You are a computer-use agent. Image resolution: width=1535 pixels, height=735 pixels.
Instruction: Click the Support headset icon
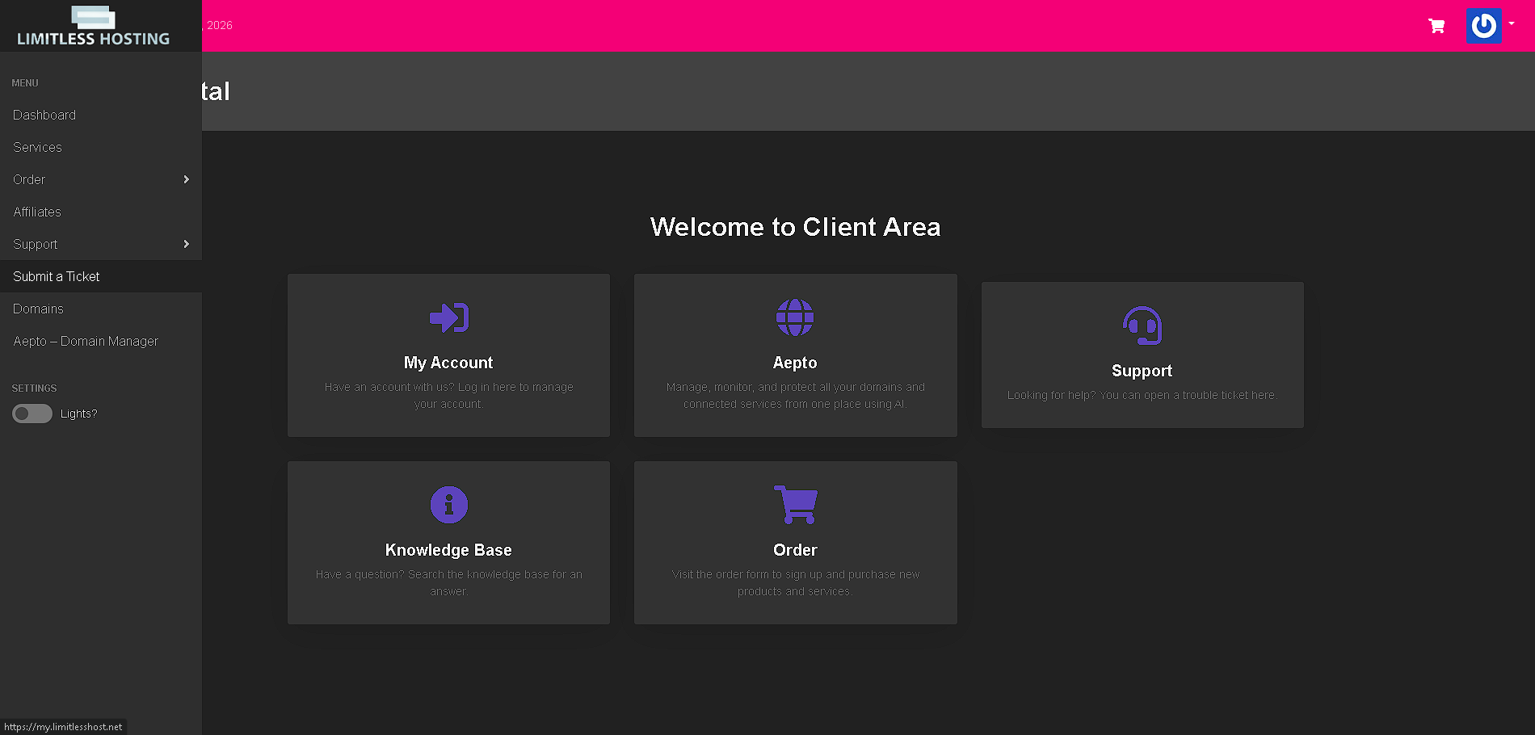[x=1142, y=325]
